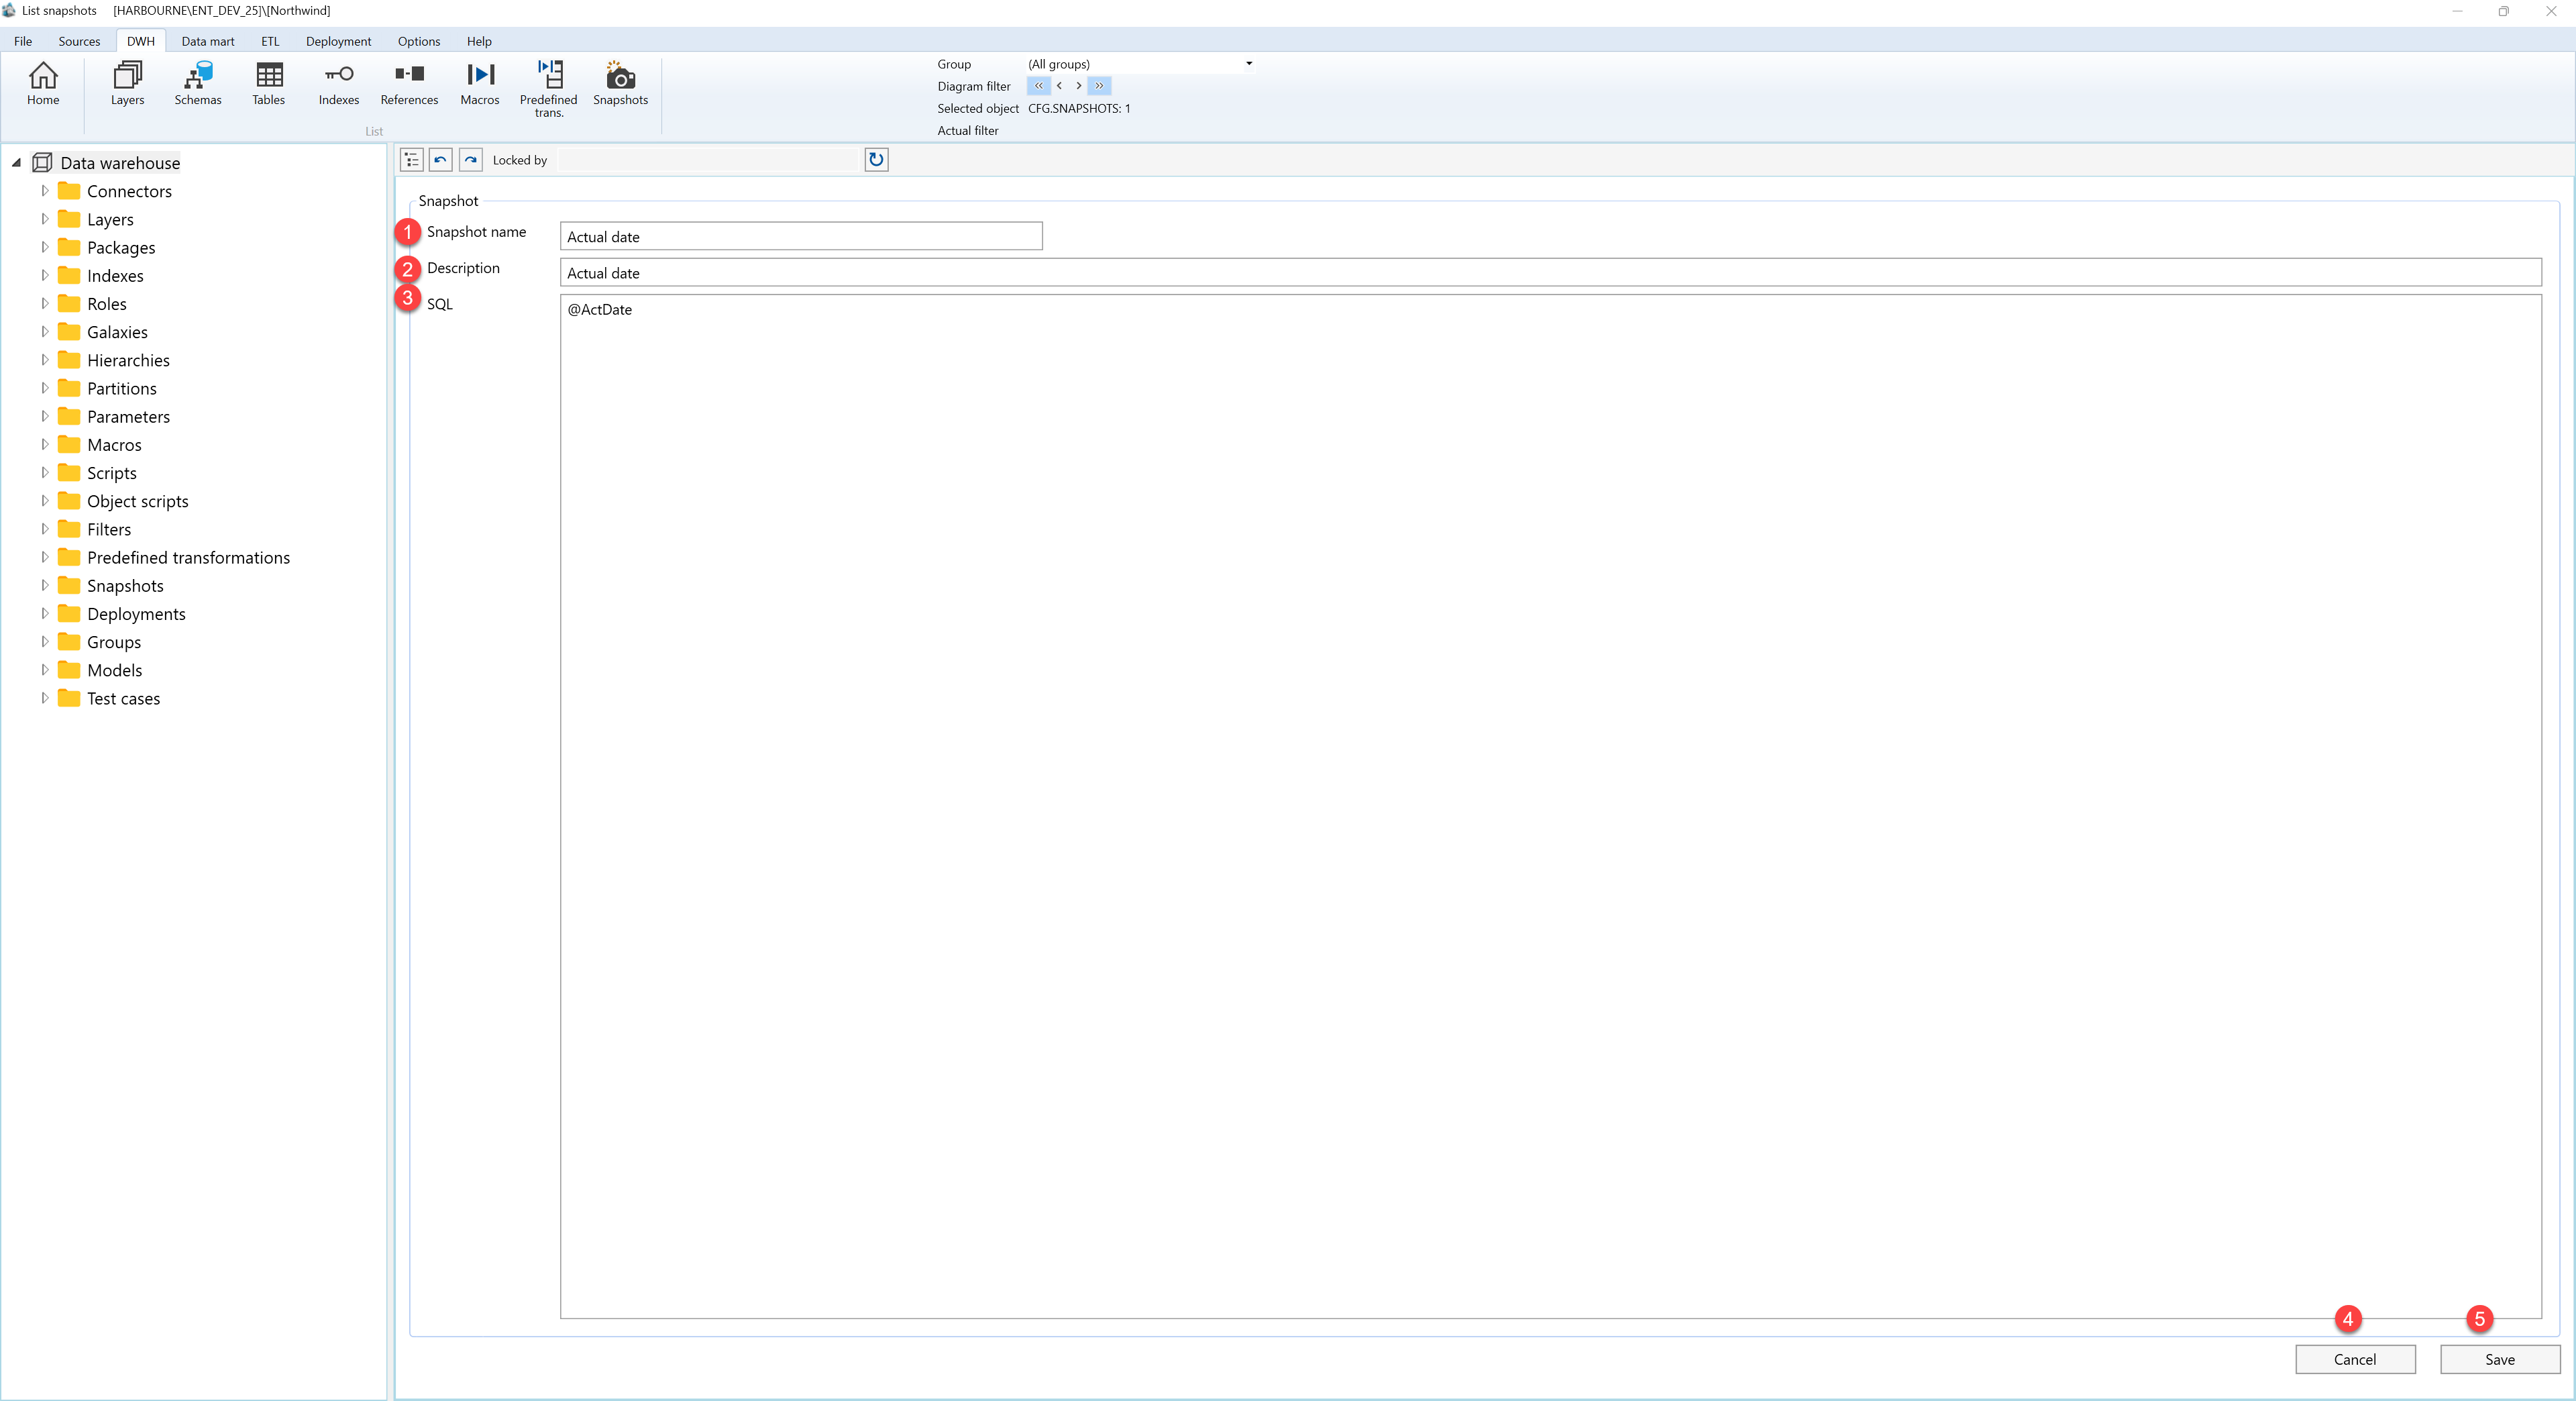Open the Snapshots camera icon

click(x=620, y=84)
